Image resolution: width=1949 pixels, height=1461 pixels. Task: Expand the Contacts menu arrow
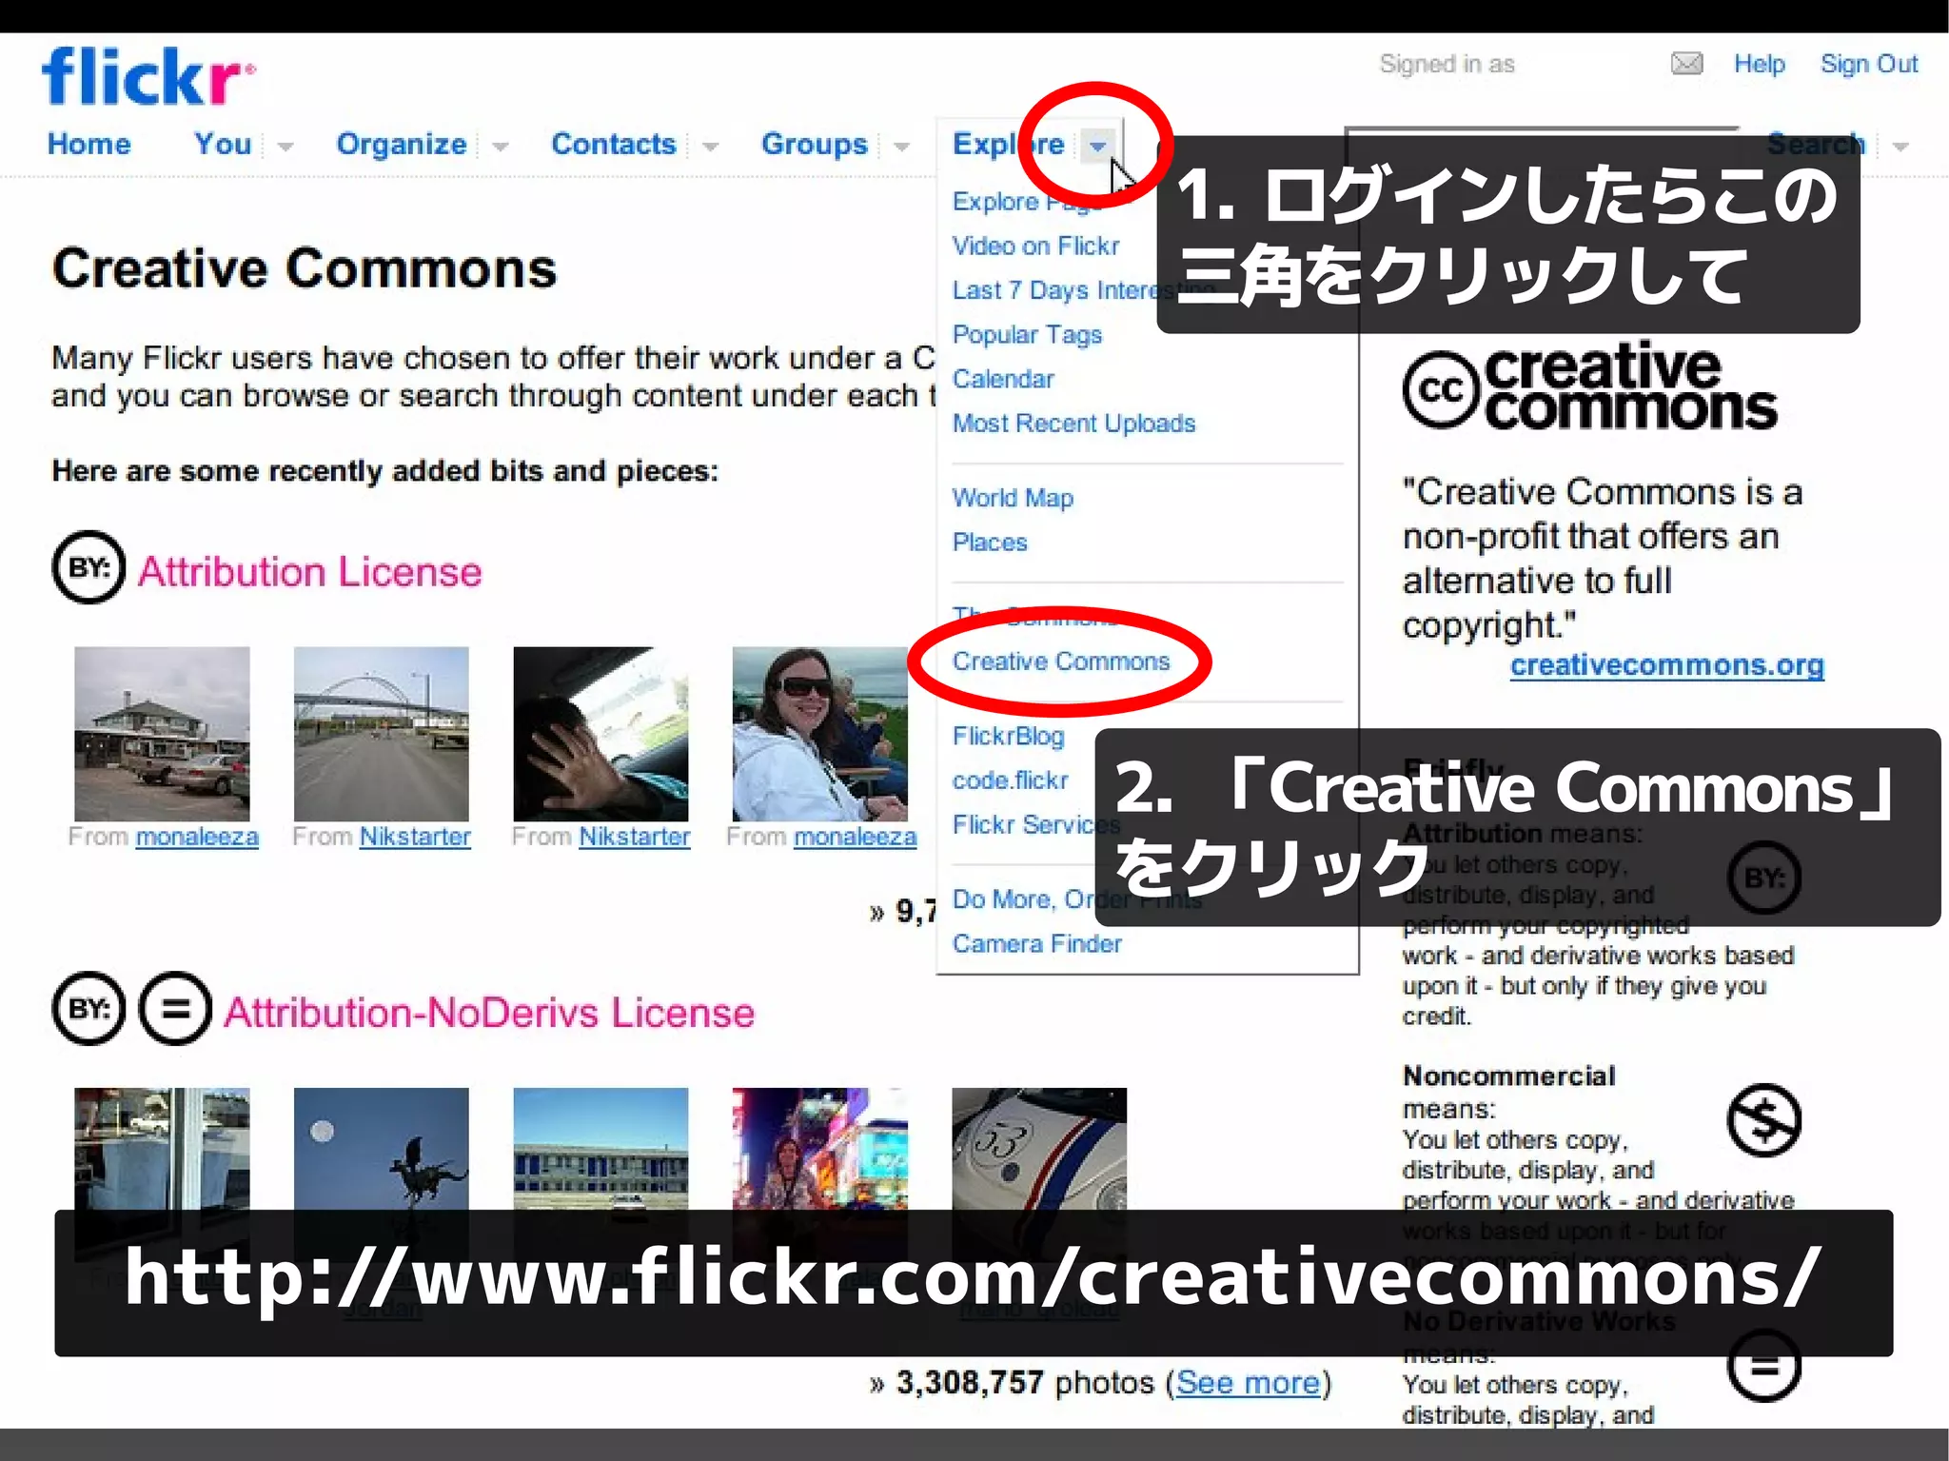[710, 147]
